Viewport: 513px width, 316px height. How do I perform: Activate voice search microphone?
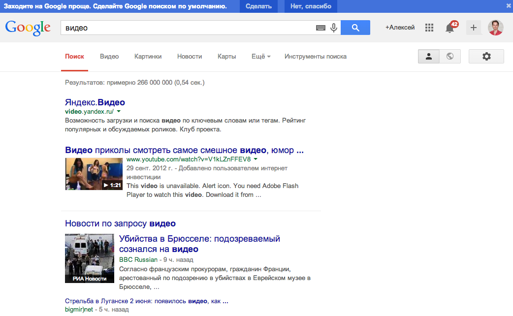click(x=333, y=28)
